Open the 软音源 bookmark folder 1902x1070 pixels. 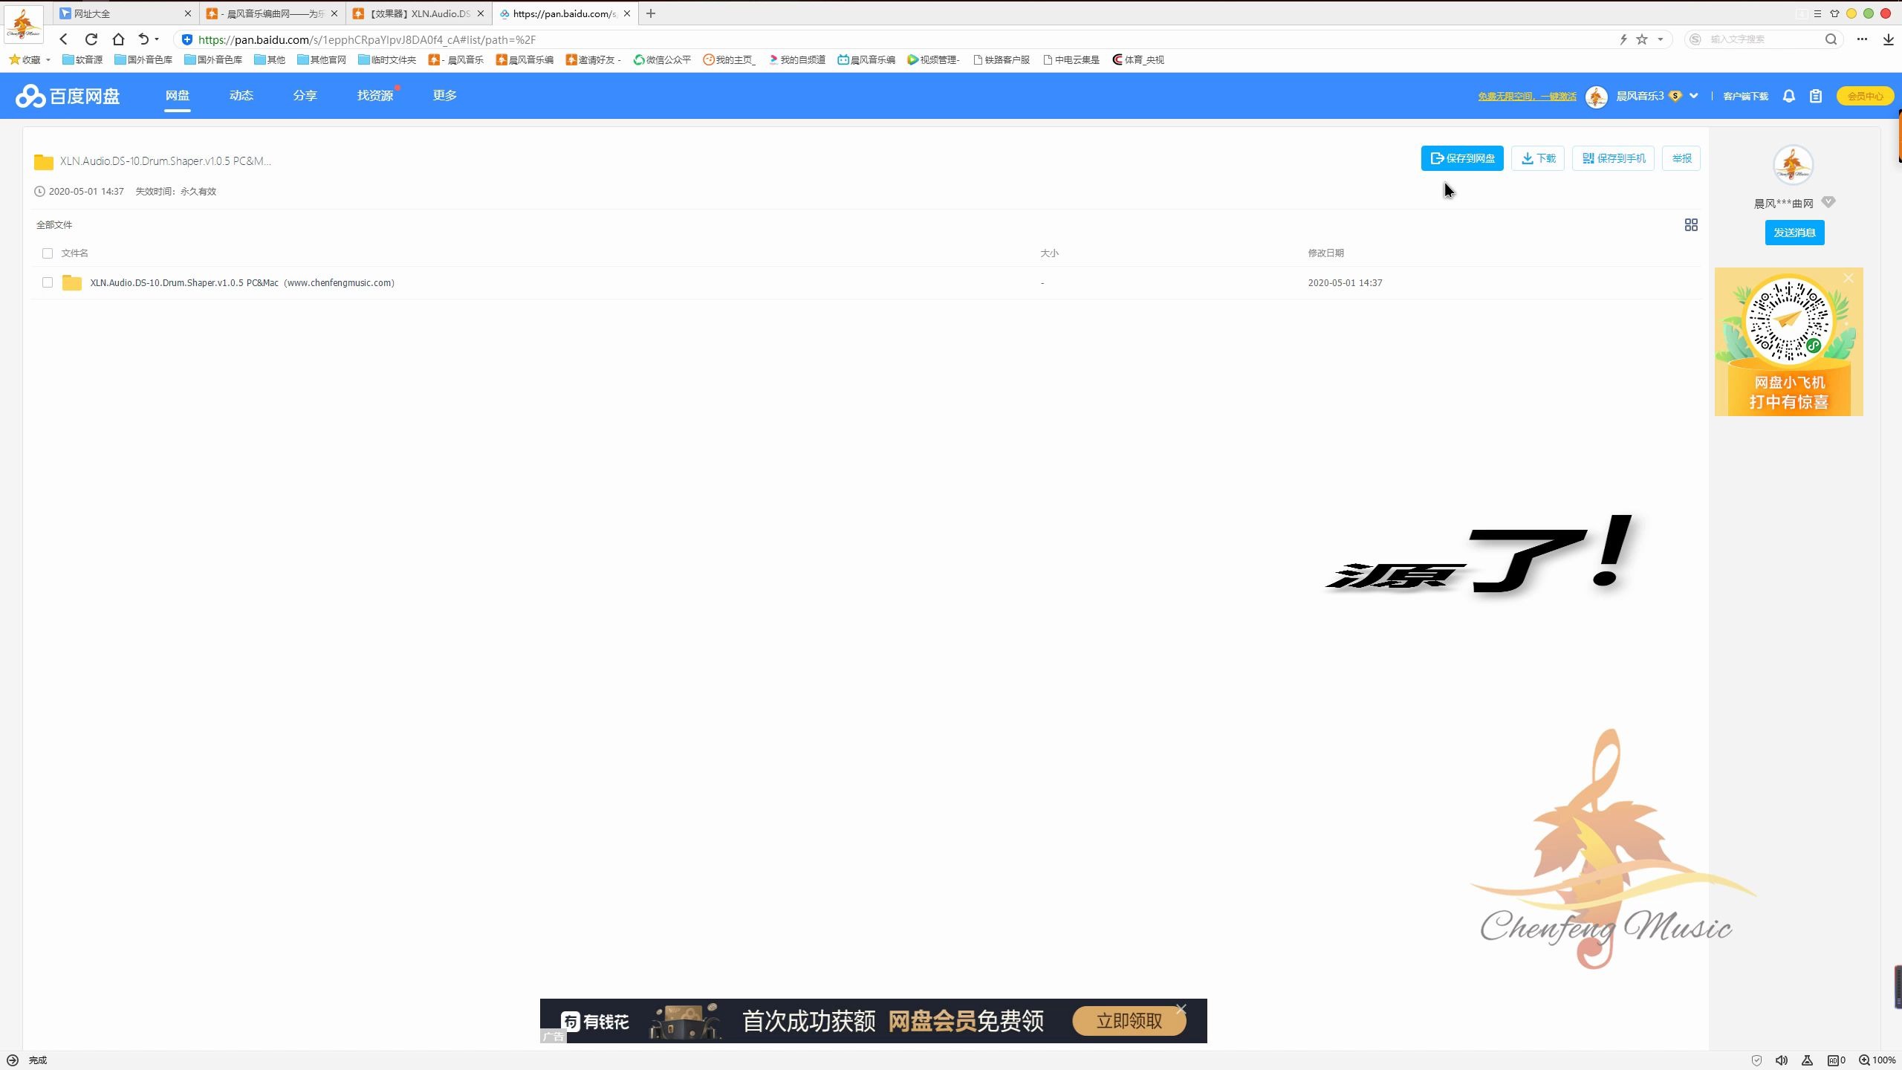pyautogui.click(x=82, y=59)
